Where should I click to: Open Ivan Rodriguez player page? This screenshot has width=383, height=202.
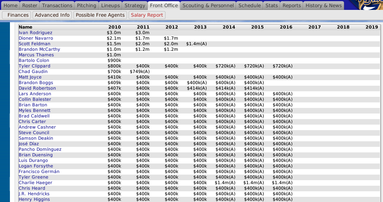click(x=35, y=33)
